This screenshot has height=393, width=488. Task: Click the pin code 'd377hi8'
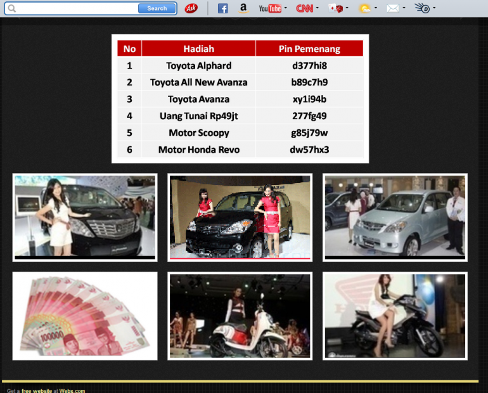click(309, 66)
